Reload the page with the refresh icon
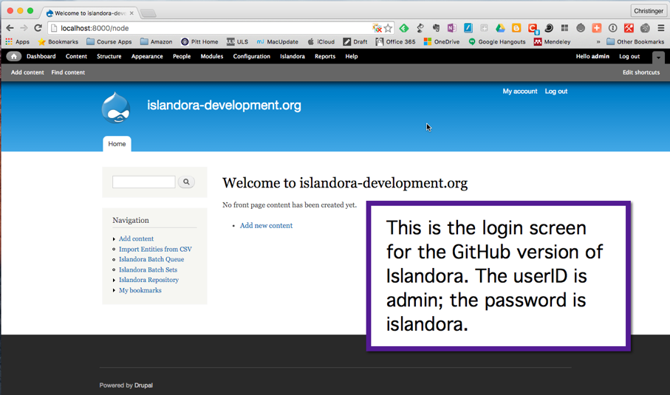Viewport: 670px width, 395px height. (x=38, y=28)
